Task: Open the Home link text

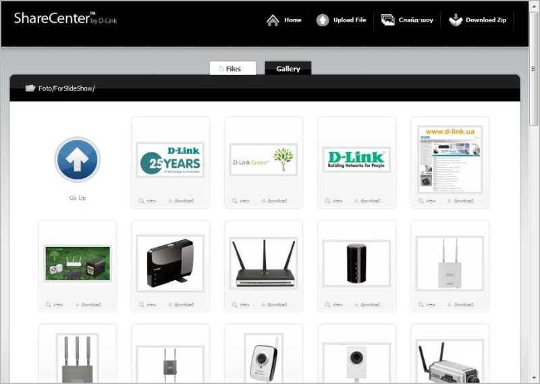Action: pos(293,20)
